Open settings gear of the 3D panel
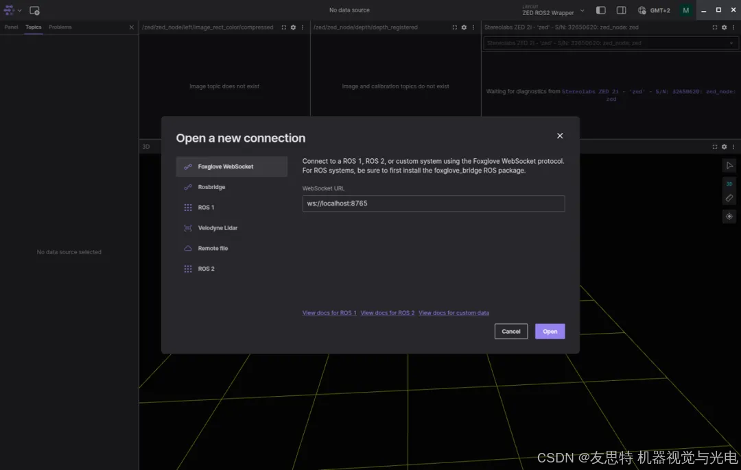The width and height of the screenshot is (741, 470). coord(724,147)
